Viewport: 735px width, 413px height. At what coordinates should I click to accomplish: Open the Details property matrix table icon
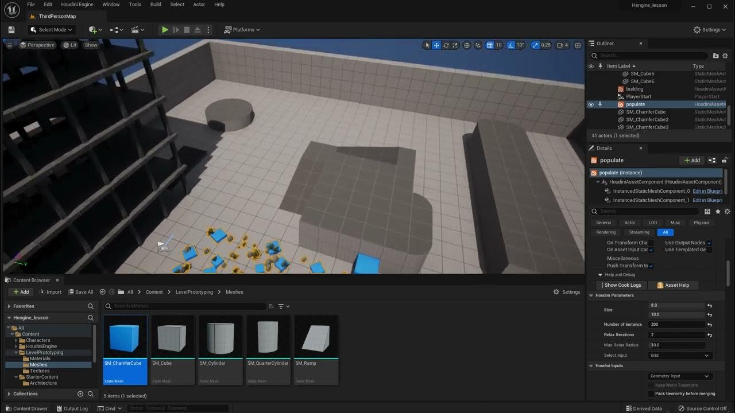click(x=707, y=211)
